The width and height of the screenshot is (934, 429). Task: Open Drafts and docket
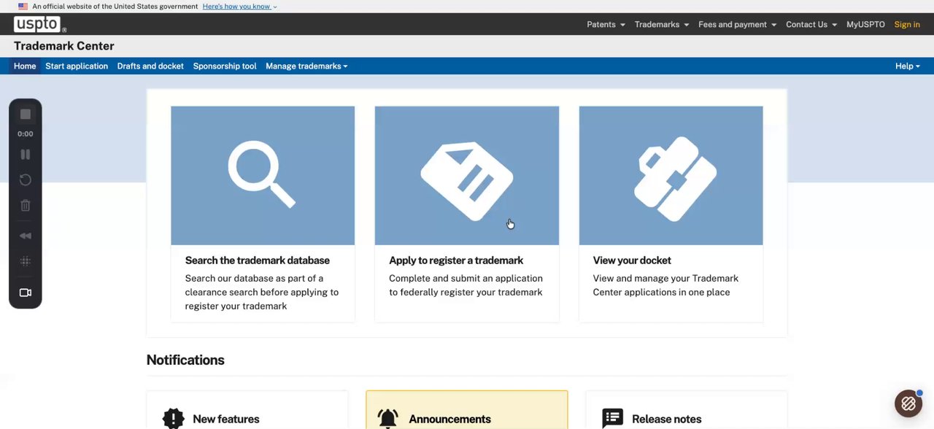coord(150,66)
